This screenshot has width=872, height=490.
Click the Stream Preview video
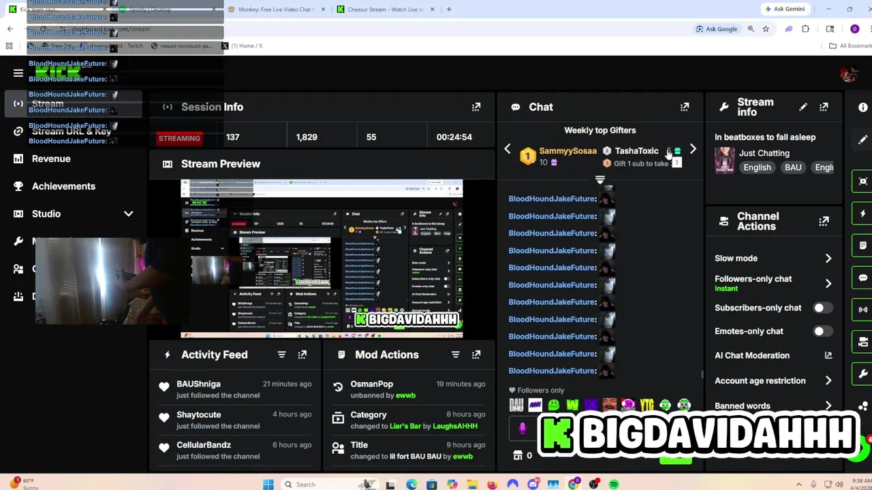point(322,259)
